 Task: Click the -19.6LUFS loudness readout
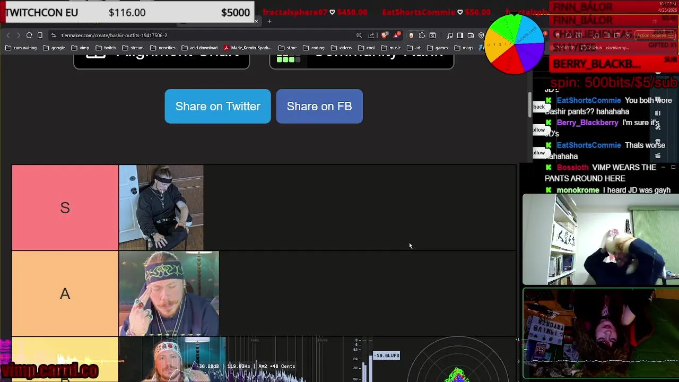(x=387, y=355)
